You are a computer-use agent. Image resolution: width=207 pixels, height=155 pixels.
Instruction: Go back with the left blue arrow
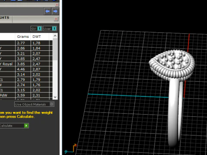coord(47,11)
